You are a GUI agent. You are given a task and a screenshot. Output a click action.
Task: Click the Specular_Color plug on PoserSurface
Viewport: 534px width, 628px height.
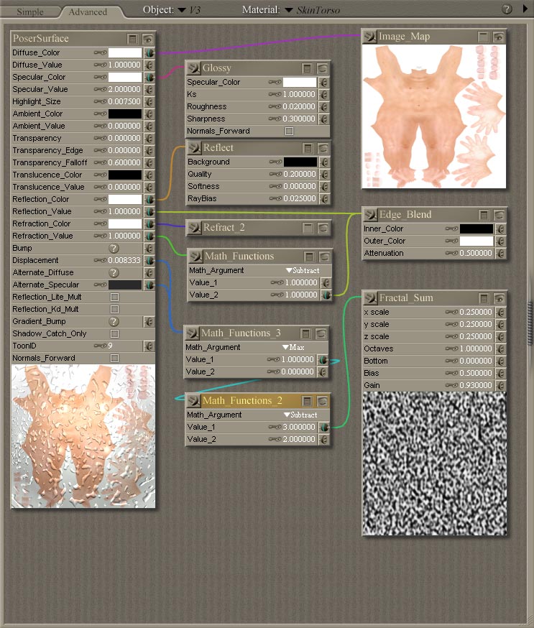click(149, 78)
